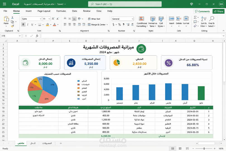Click Insert Function fx icon
Screen dimensions: 226x151
pos(37,36)
